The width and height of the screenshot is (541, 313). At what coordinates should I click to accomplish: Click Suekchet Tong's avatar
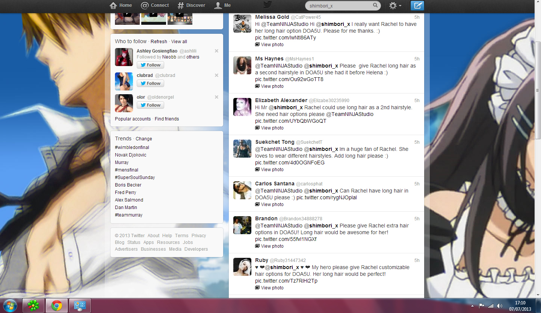point(242,149)
